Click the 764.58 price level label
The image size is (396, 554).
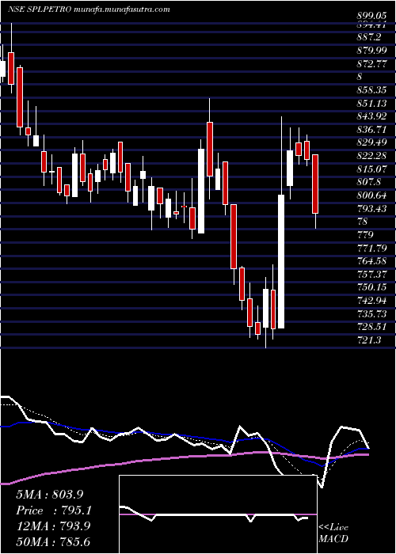pyautogui.click(x=372, y=261)
